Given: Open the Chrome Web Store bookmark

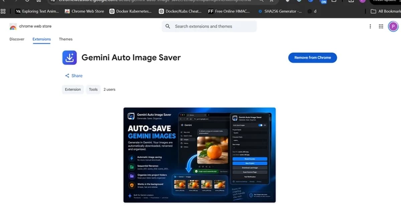Looking at the screenshot, I should (84, 11).
